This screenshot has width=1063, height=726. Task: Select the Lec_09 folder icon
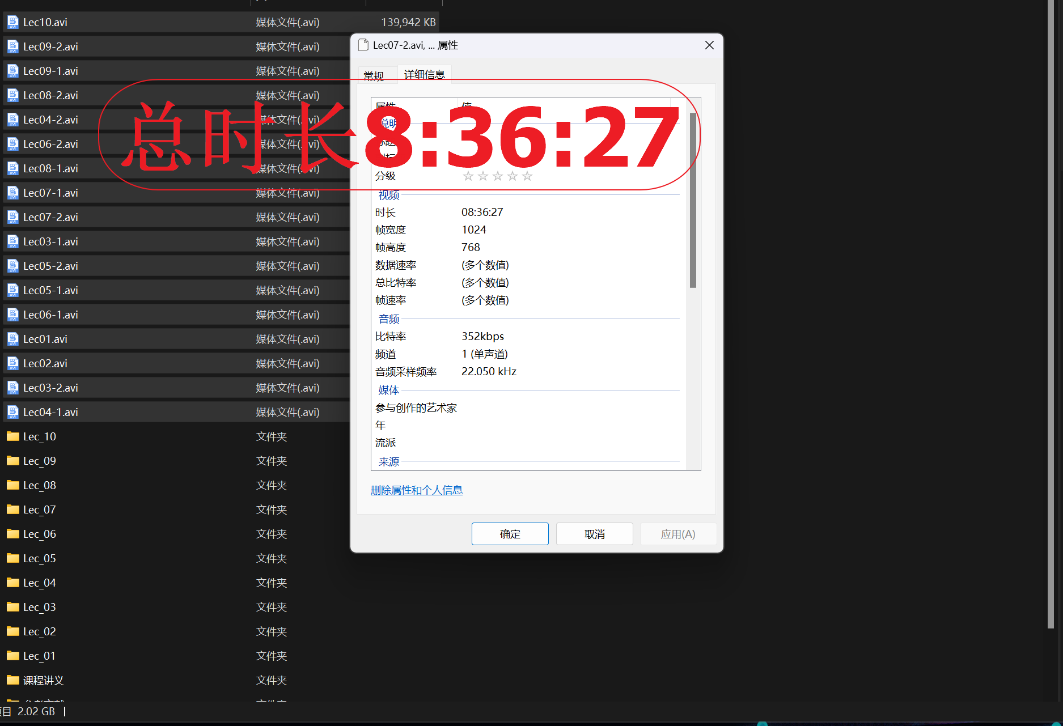12,461
